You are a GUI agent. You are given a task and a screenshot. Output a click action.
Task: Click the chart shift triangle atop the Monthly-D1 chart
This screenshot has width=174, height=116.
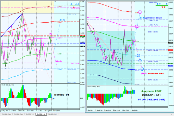55,2
